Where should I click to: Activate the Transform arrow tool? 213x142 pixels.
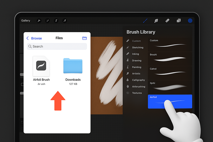(x=65, y=21)
